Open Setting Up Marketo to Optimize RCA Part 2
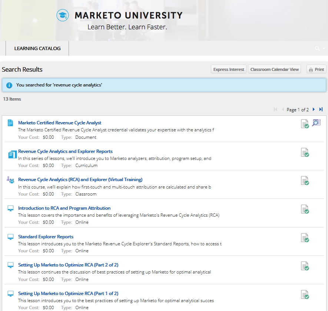 68,265
